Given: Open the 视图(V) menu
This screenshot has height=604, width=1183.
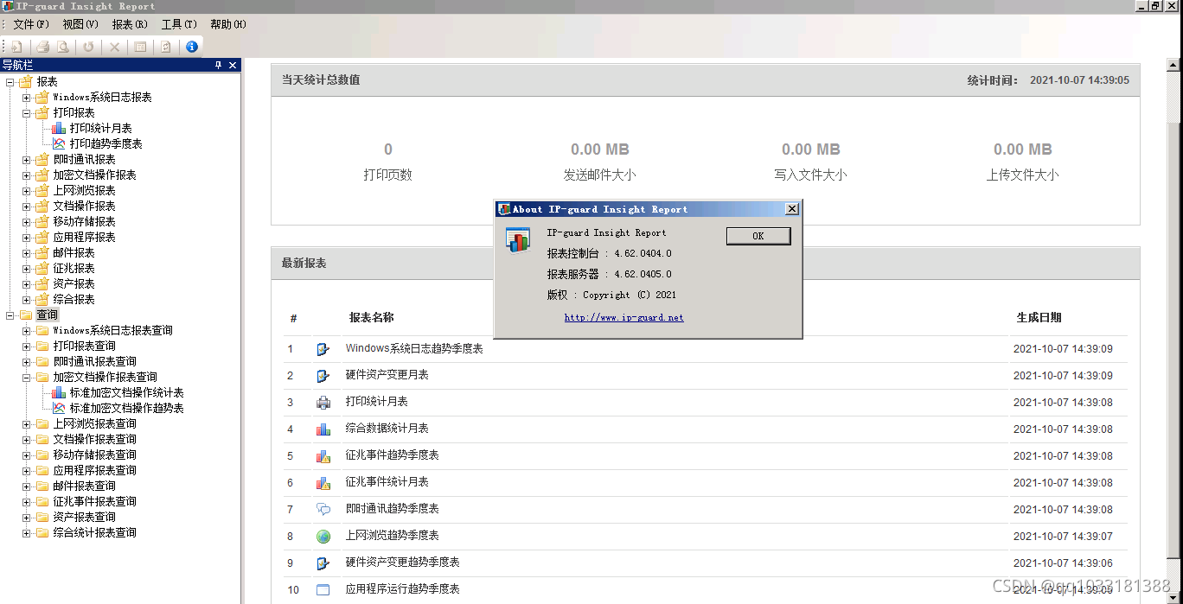Looking at the screenshot, I should [80, 24].
